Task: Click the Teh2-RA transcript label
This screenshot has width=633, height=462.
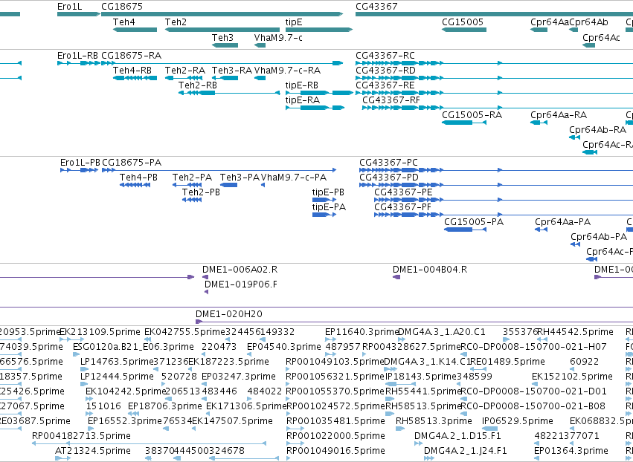Action: 185,71
